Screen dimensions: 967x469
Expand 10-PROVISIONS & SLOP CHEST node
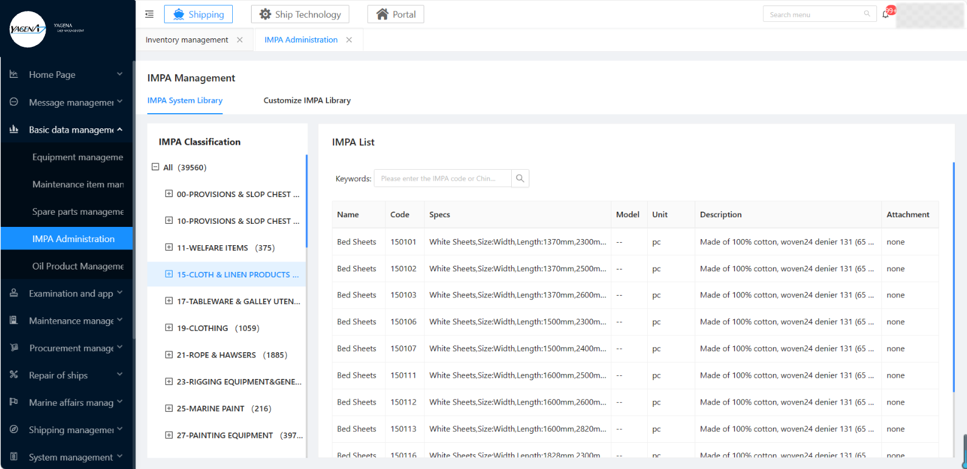point(169,221)
